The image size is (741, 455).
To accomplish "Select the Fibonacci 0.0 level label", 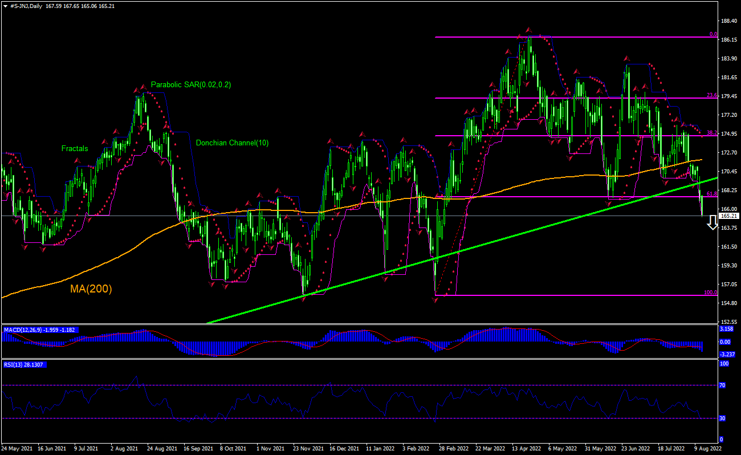I will click(712, 34).
